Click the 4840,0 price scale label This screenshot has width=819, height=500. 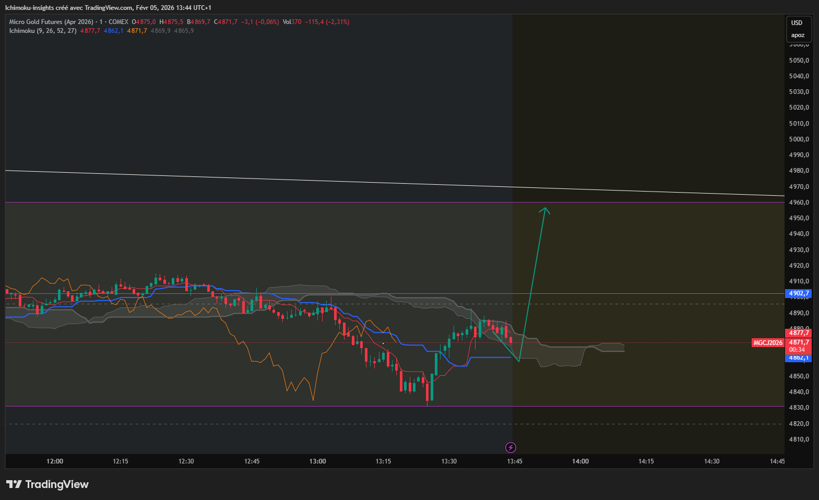[799, 392]
